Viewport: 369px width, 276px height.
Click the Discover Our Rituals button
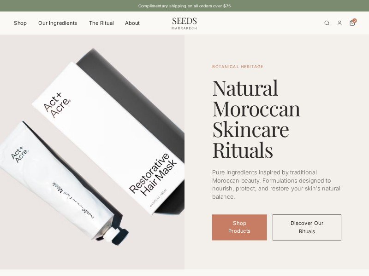pyautogui.click(x=307, y=227)
